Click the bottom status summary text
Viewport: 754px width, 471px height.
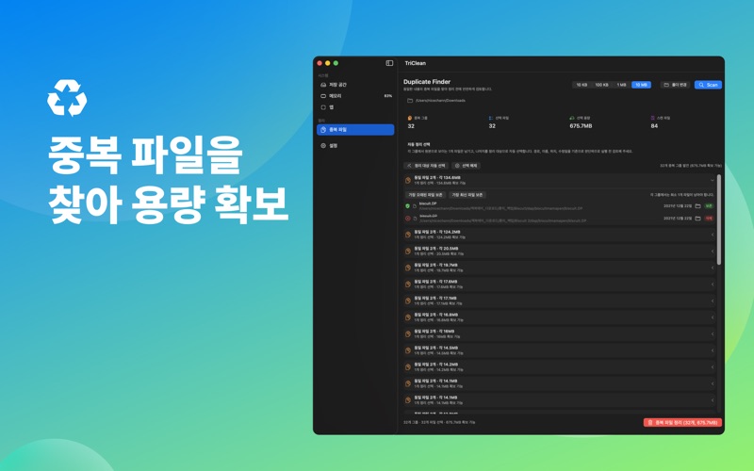(439, 422)
